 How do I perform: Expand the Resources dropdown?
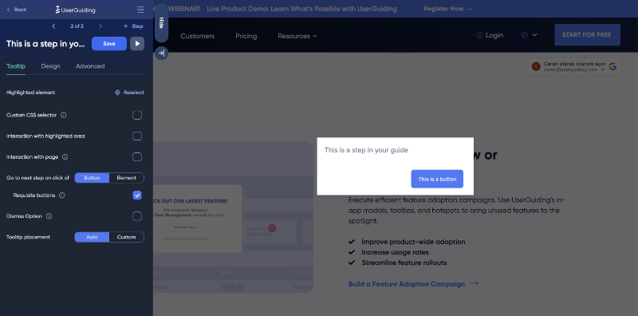tap(297, 36)
